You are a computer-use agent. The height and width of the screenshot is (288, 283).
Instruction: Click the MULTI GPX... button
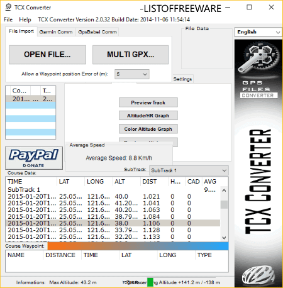coord(130,55)
